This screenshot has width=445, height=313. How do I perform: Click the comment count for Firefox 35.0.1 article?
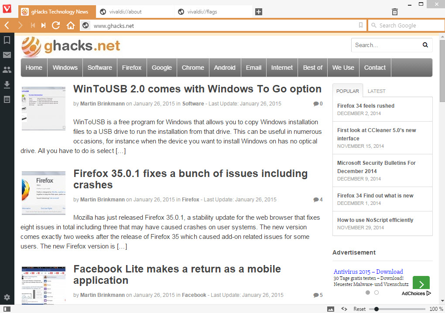pyautogui.click(x=318, y=200)
